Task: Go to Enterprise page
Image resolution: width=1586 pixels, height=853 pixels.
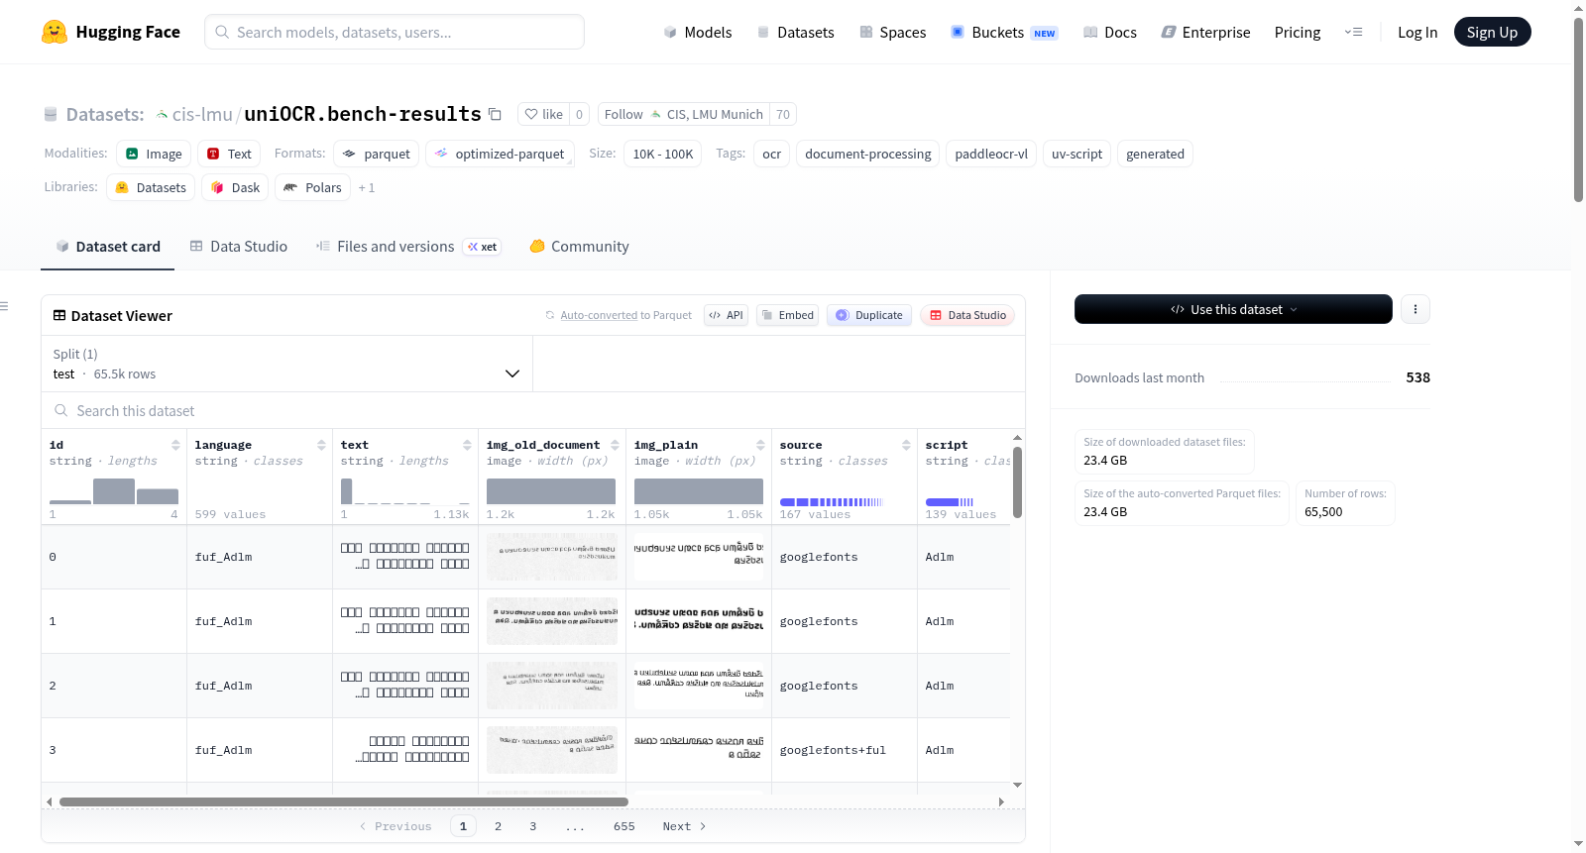Action: 1205,32
